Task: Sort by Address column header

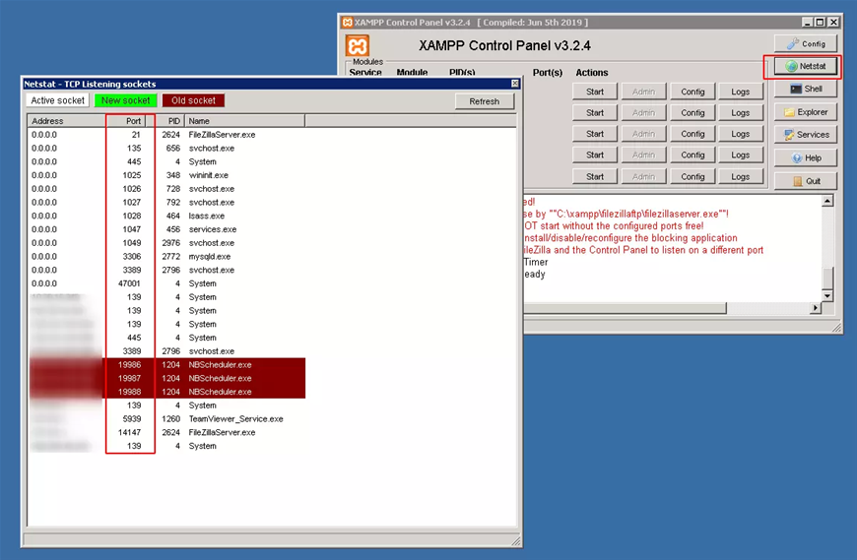Action: 67,121
